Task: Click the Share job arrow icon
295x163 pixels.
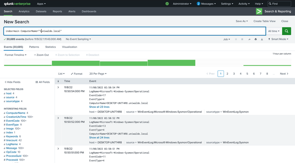Action: 249,39
